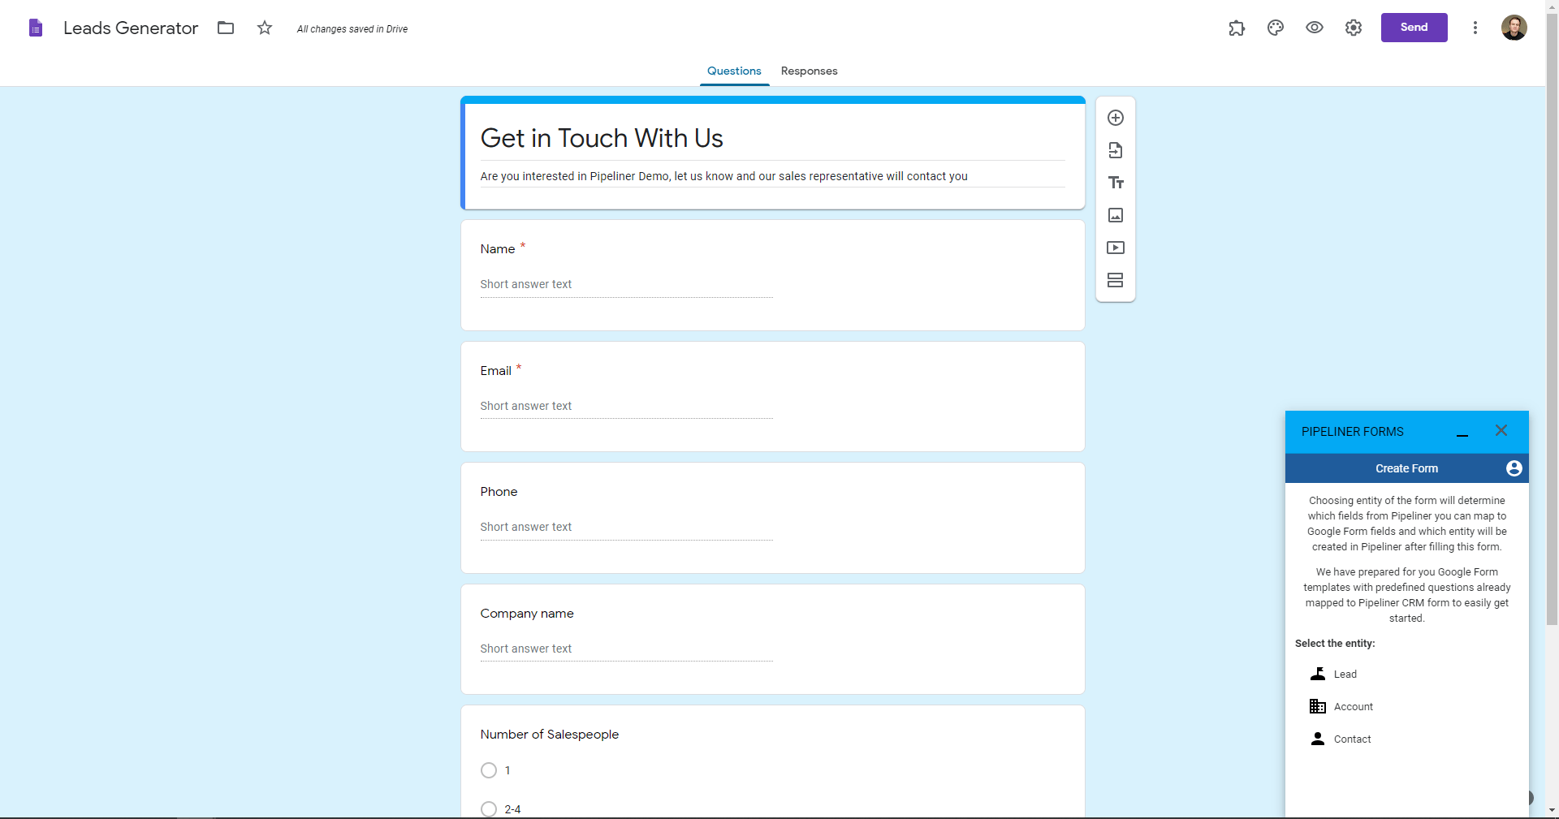Switch to the Responses tab
Image resolution: width=1559 pixels, height=819 pixels.
point(809,71)
